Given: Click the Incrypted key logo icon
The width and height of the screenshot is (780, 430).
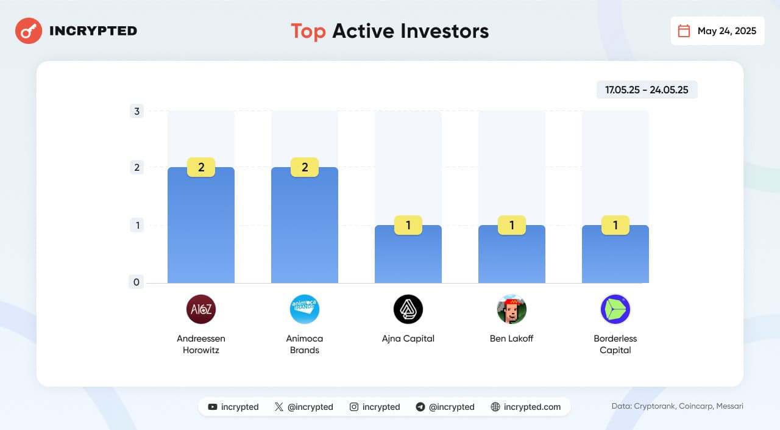Looking at the screenshot, I should (x=28, y=30).
